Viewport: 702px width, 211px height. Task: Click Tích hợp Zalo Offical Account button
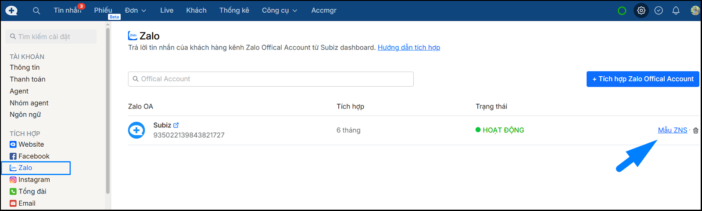click(642, 79)
